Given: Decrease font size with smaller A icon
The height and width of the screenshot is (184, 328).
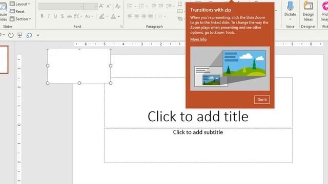Looking at the screenshot, I should tap(108, 7).
